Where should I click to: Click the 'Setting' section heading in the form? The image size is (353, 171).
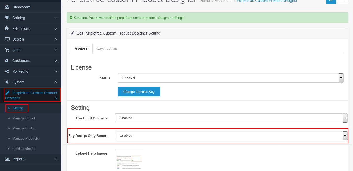tap(80, 108)
